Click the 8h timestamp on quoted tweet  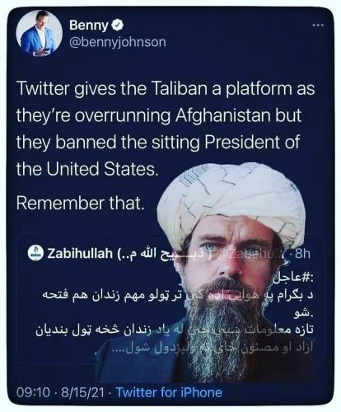pos(302,255)
